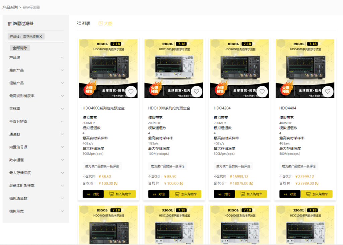Open the HDO4204 product title link
Viewport: 343px width, 245px height.
pos(222,108)
